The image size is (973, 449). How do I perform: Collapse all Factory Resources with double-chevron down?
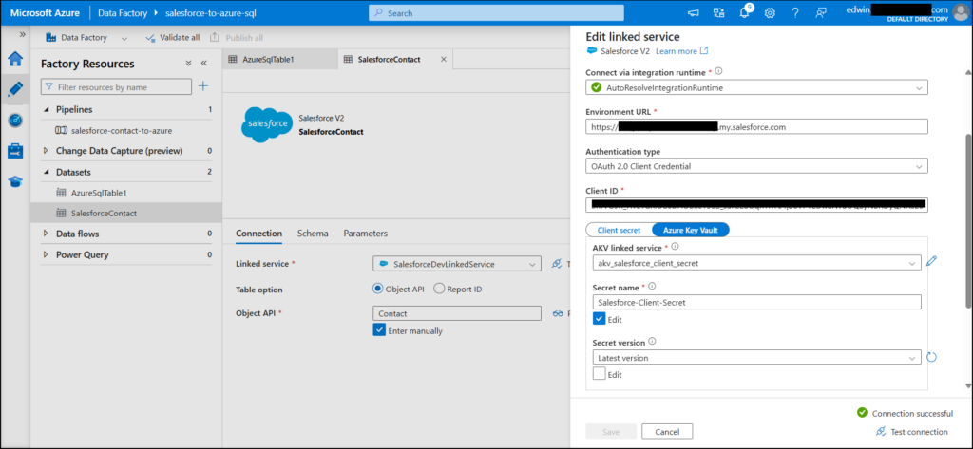click(189, 64)
